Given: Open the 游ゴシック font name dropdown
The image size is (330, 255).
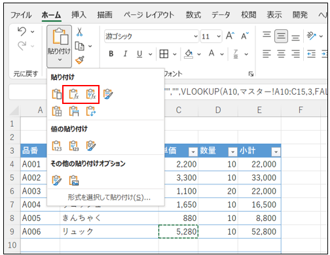Looking at the screenshot, I should coord(196,36).
